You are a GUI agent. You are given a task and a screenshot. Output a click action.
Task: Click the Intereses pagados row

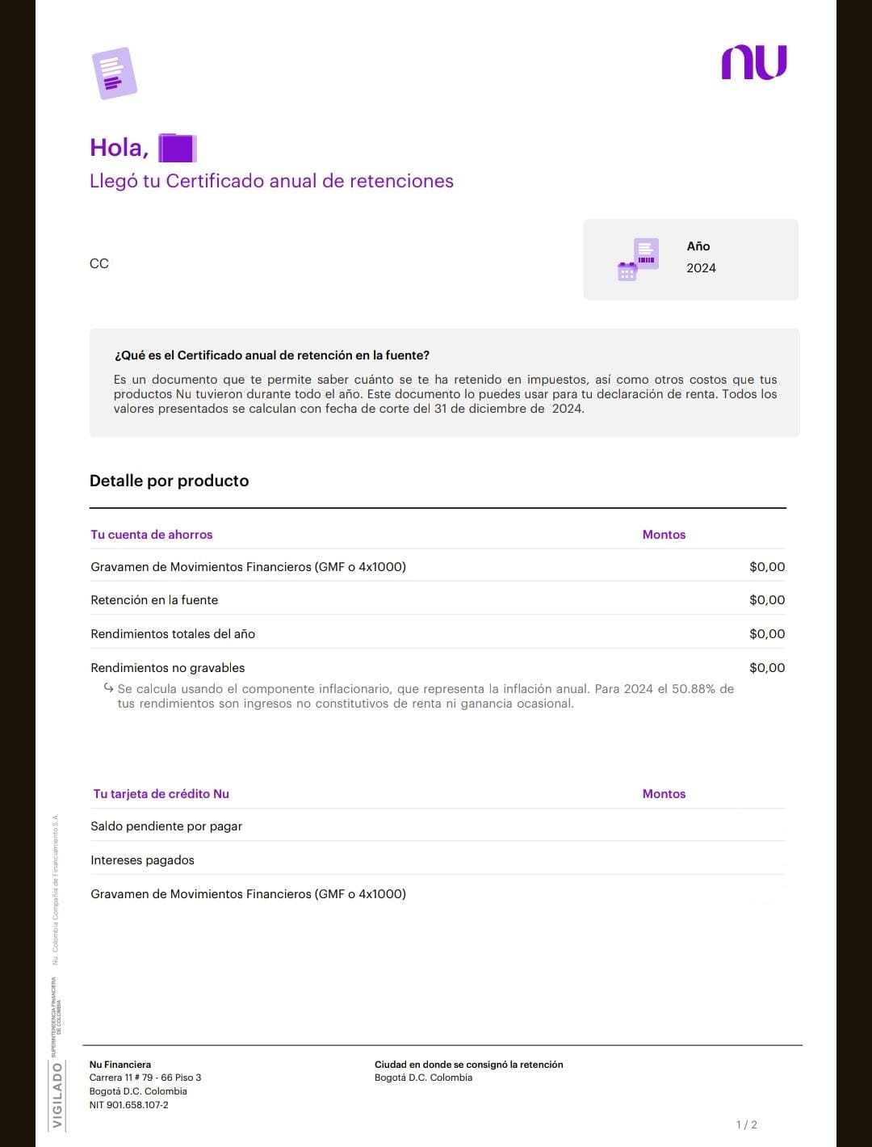[438, 860]
